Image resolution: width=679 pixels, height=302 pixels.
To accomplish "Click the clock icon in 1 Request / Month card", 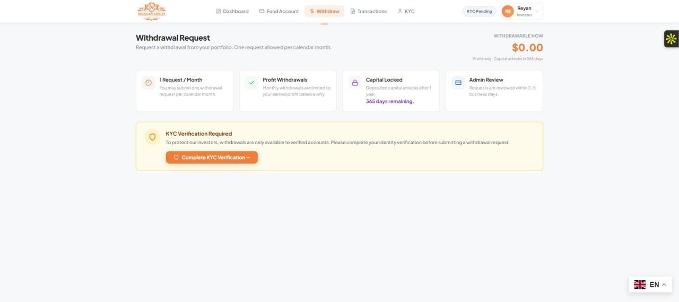I will pyautogui.click(x=149, y=83).
